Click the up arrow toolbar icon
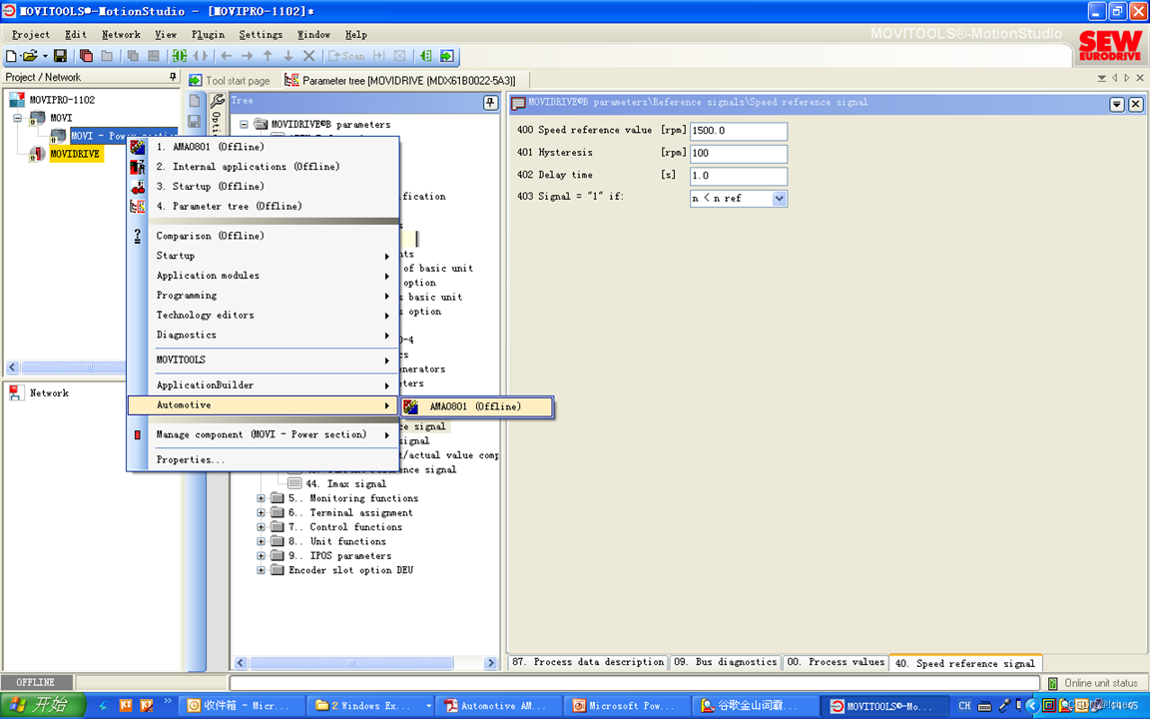 (268, 56)
